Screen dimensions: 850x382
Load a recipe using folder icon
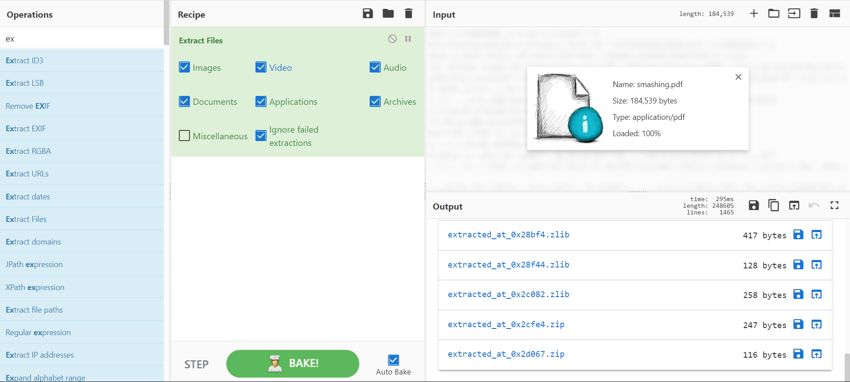(388, 14)
